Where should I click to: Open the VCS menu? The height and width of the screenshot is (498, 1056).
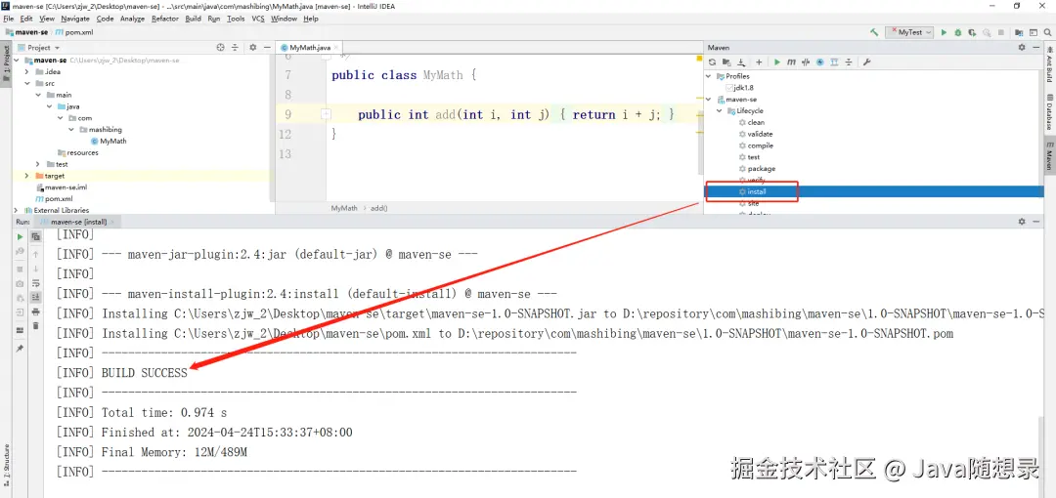pyautogui.click(x=258, y=19)
